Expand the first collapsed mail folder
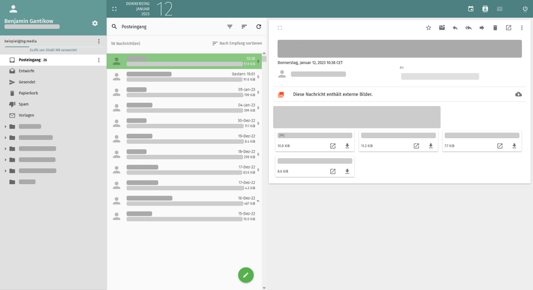 coord(6,127)
